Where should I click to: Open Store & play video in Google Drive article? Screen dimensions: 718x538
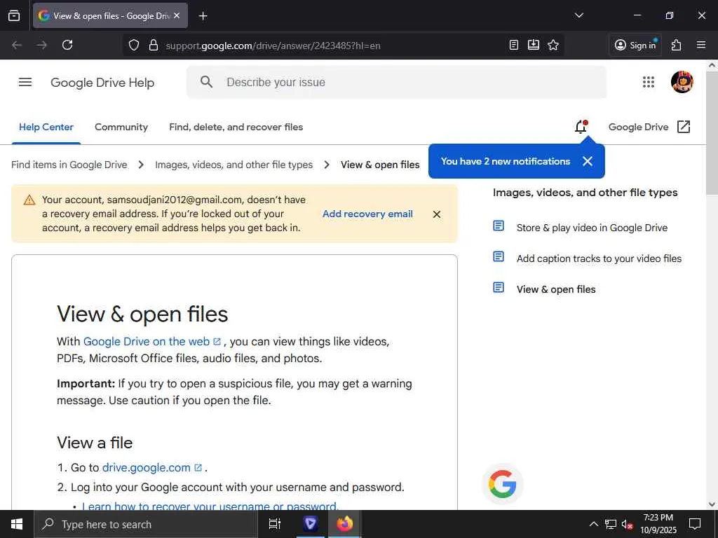click(x=592, y=228)
